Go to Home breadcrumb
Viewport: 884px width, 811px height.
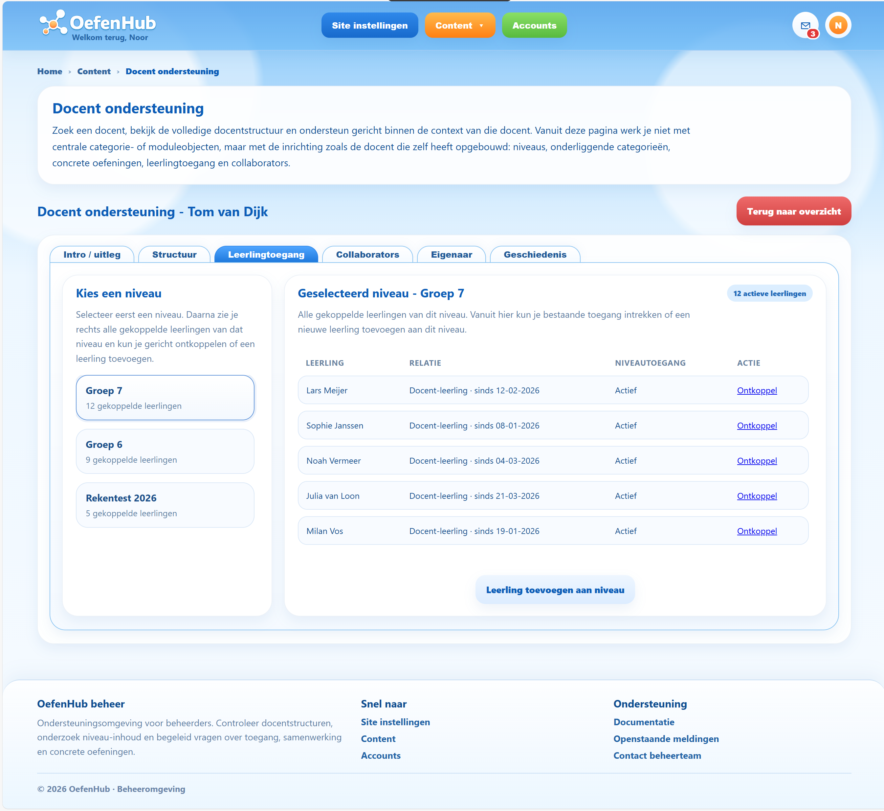[50, 72]
